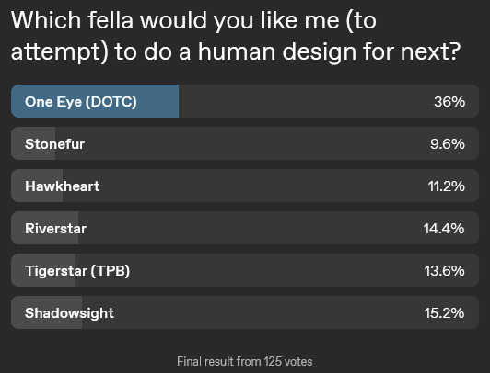Click the middle of the Shadowsight result bar

pos(245,312)
